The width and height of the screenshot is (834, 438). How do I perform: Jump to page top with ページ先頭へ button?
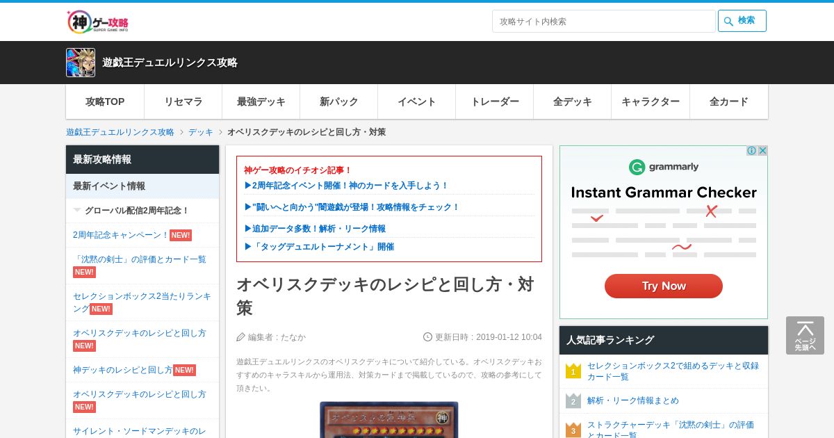[x=805, y=336]
